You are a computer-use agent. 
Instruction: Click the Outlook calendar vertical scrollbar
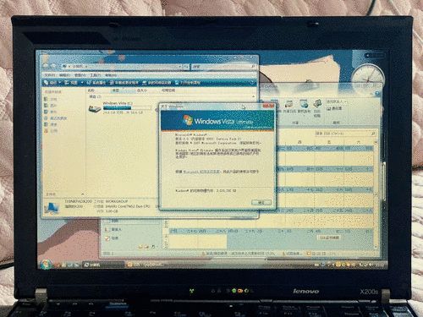pos(376,194)
